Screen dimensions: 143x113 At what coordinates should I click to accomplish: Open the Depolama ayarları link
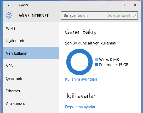click(x=81, y=107)
